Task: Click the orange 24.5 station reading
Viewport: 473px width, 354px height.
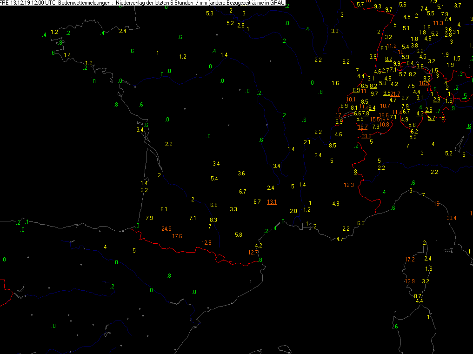Action: click(166, 228)
